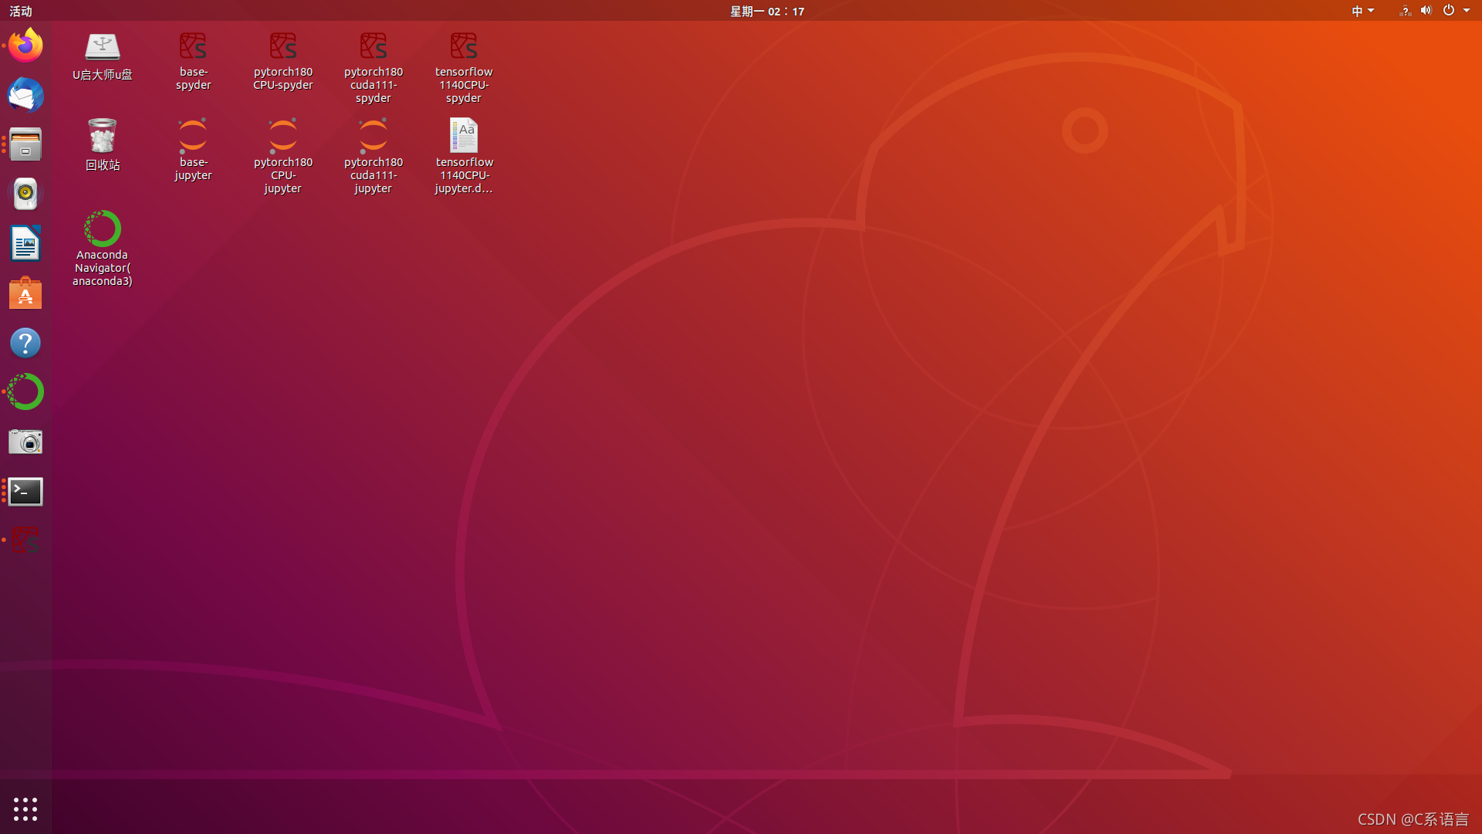Viewport: 1482px width, 834px height.
Task: Open Firefox from the dock
Action: tap(25, 46)
